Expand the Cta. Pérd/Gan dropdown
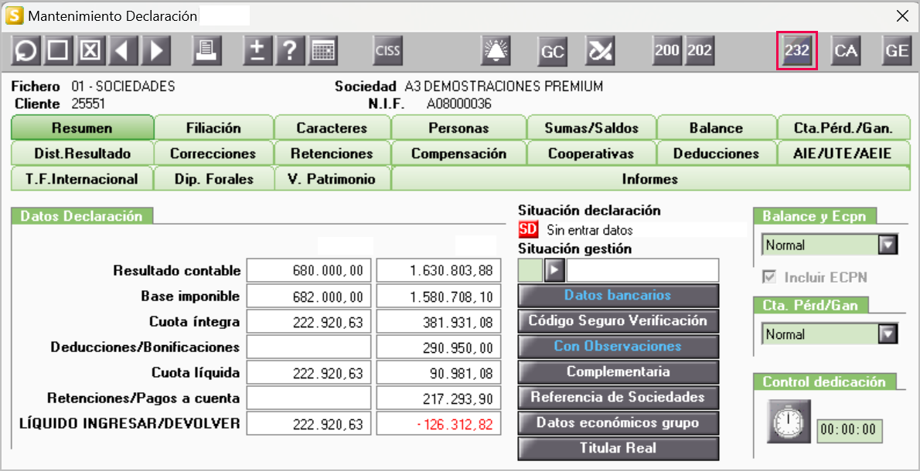The image size is (920, 471). coord(888,334)
